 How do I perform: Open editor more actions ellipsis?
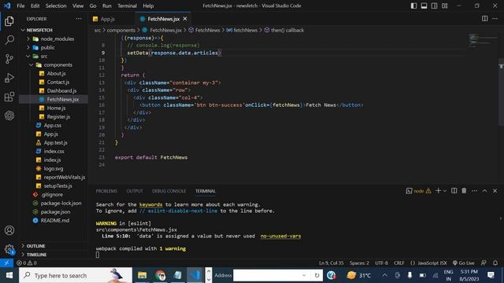pyautogui.click(x=495, y=19)
